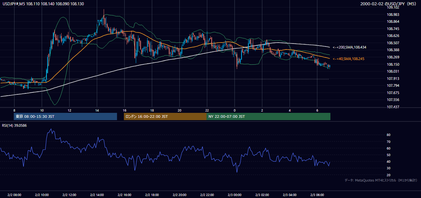This screenshot has height=198, width=421.
Task: Click the RSI scale value 40
Action: [389, 161]
